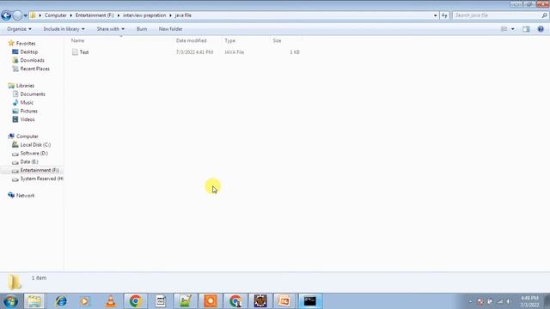Open VLC media player from taskbar
The width and height of the screenshot is (550, 309).
click(x=111, y=301)
